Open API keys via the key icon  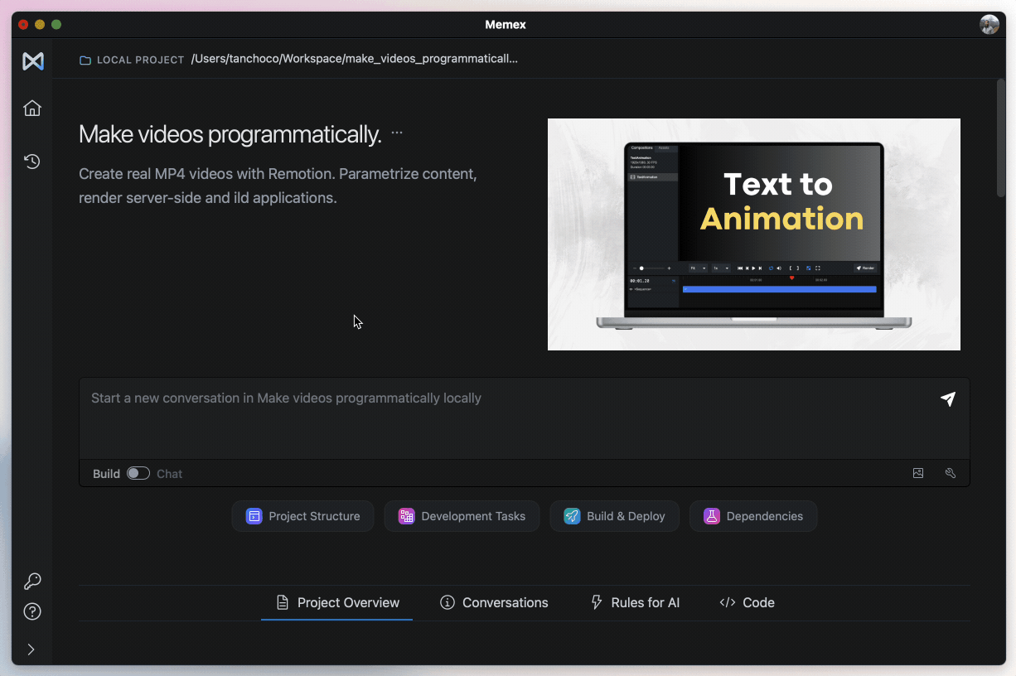(x=32, y=582)
